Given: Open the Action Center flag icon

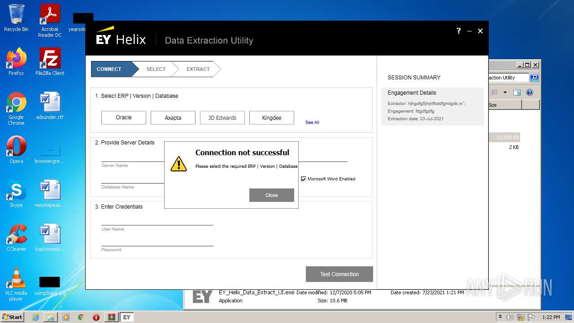Looking at the screenshot, I should tap(532, 317).
